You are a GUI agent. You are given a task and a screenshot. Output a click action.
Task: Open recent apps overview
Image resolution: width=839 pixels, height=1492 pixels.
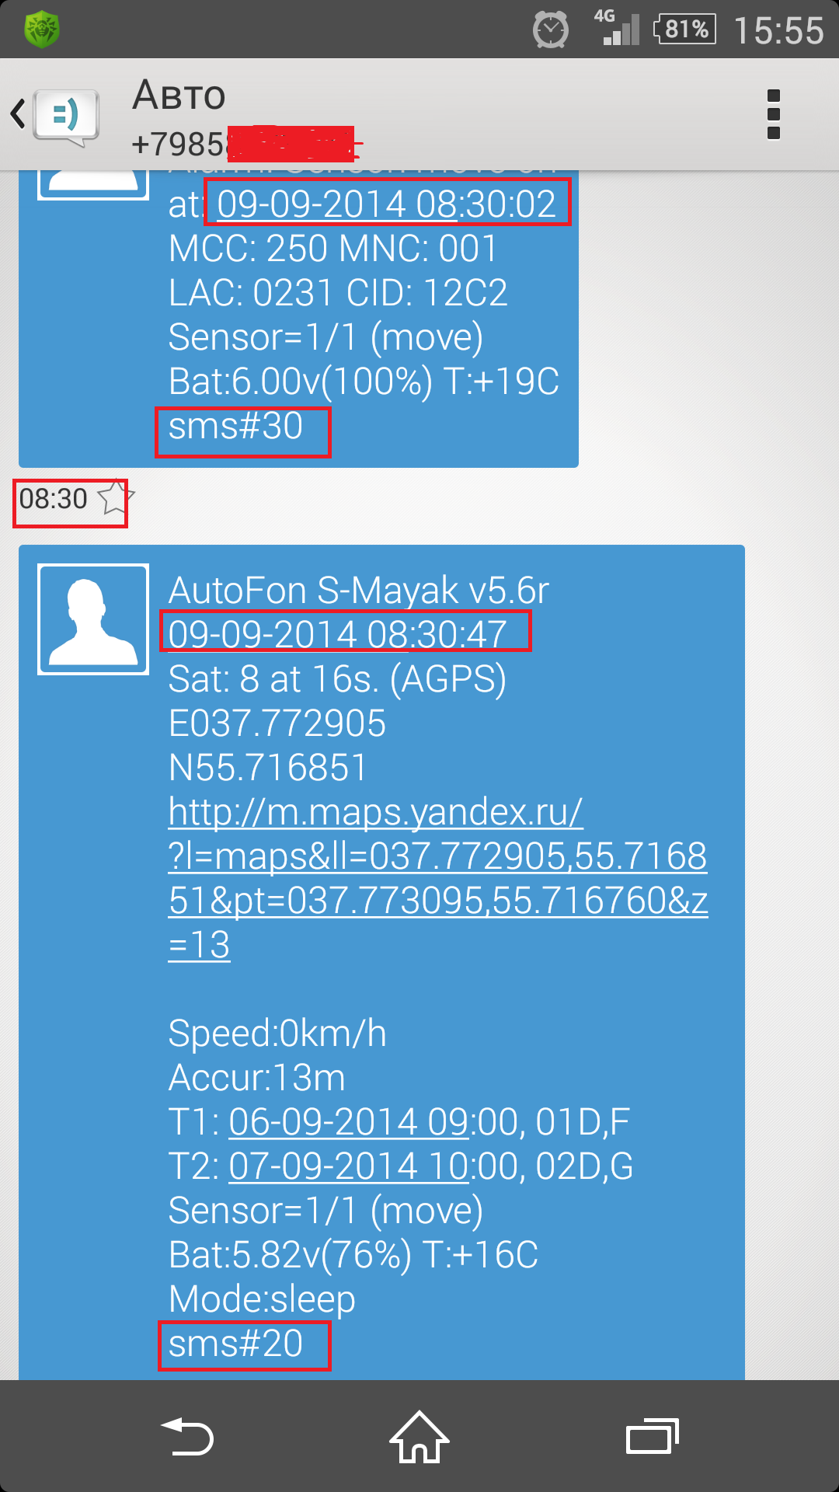(653, 1436)
